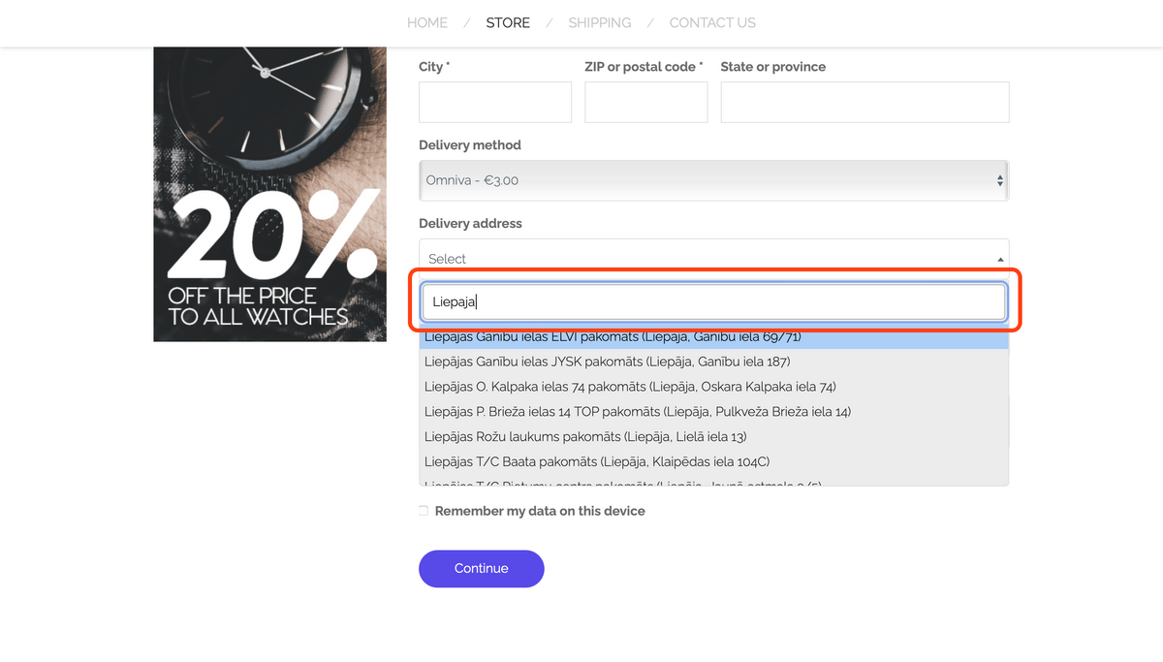Select Liepājas Ganību ielas ELVI pakomāts

[x=714, y=337]
